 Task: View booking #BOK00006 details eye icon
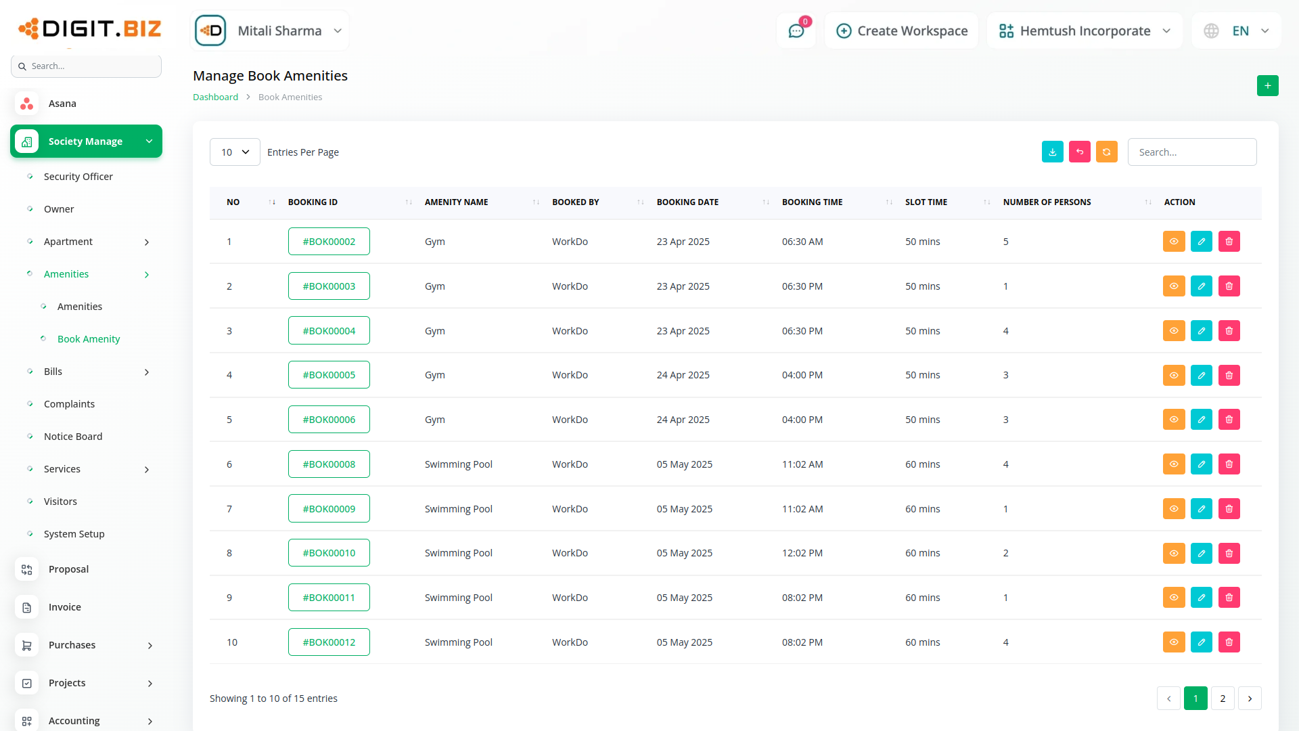point(1173,420)
